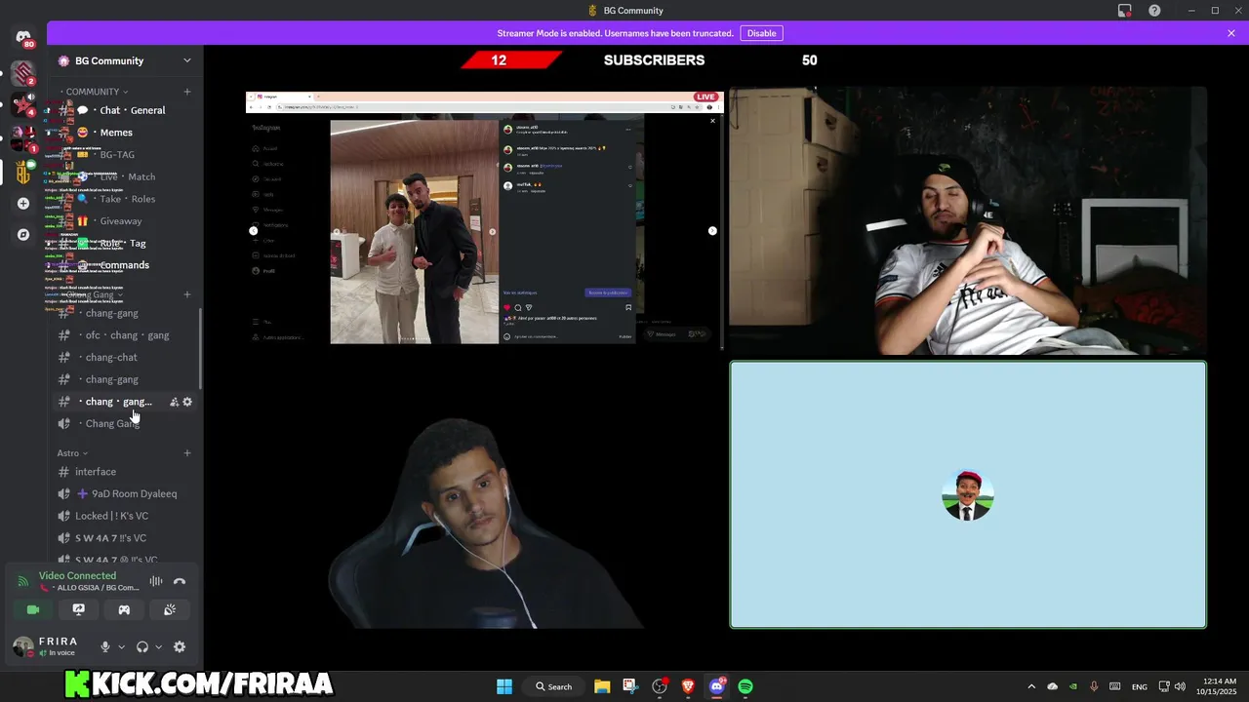
Task: Toggle noise suppression waveform icon
Action: [x=156, y=581]
